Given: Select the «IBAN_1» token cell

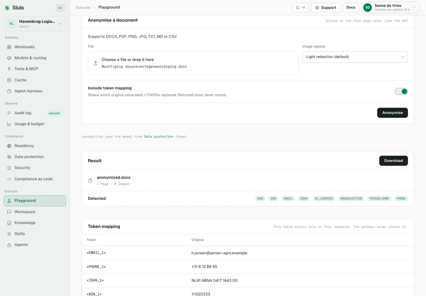Looking at the screenshot, I should tap(95, 281).
